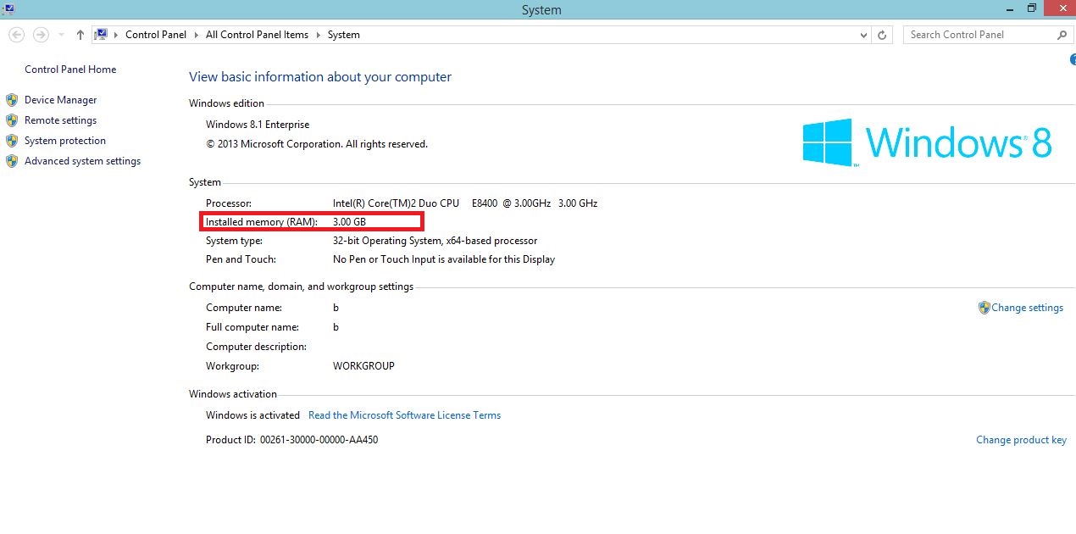Image resolution: width=1076 pixels, height=534 pixels.
Task: Click the shield icon beside System protection
Action: [x=12, y=141]
